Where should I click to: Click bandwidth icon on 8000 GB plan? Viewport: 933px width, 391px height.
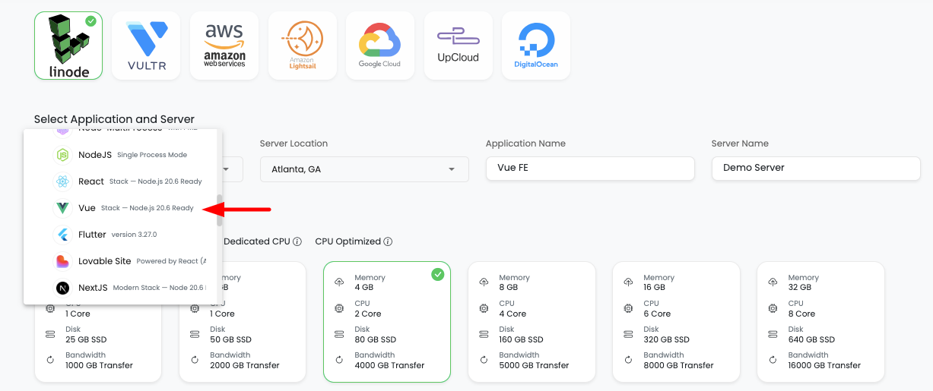(x=628, y=360)
